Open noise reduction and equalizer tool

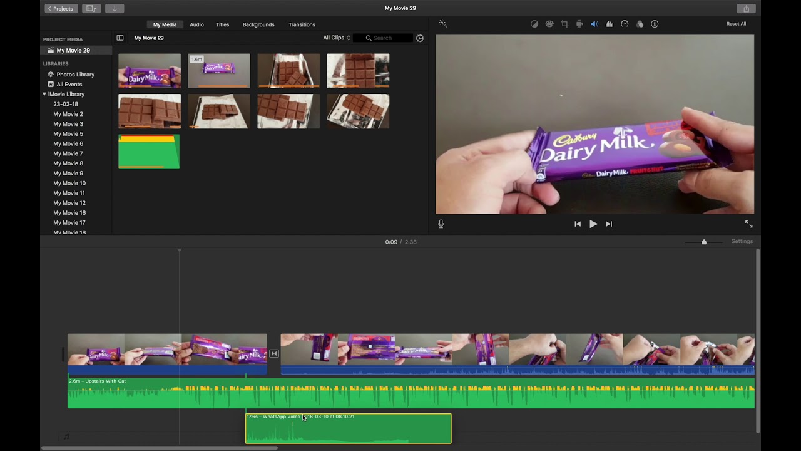click(610, 24)
